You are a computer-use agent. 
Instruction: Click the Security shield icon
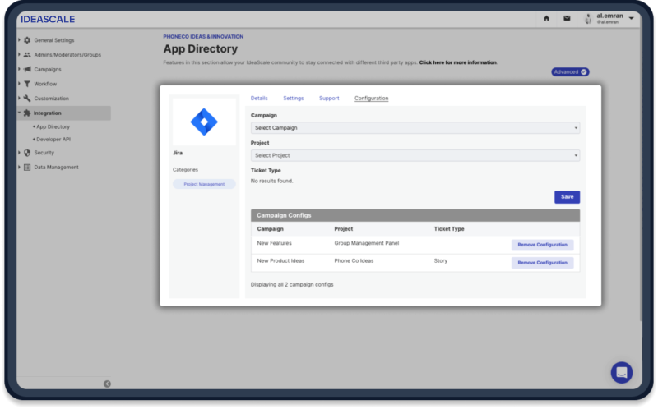tap(27, 153)
